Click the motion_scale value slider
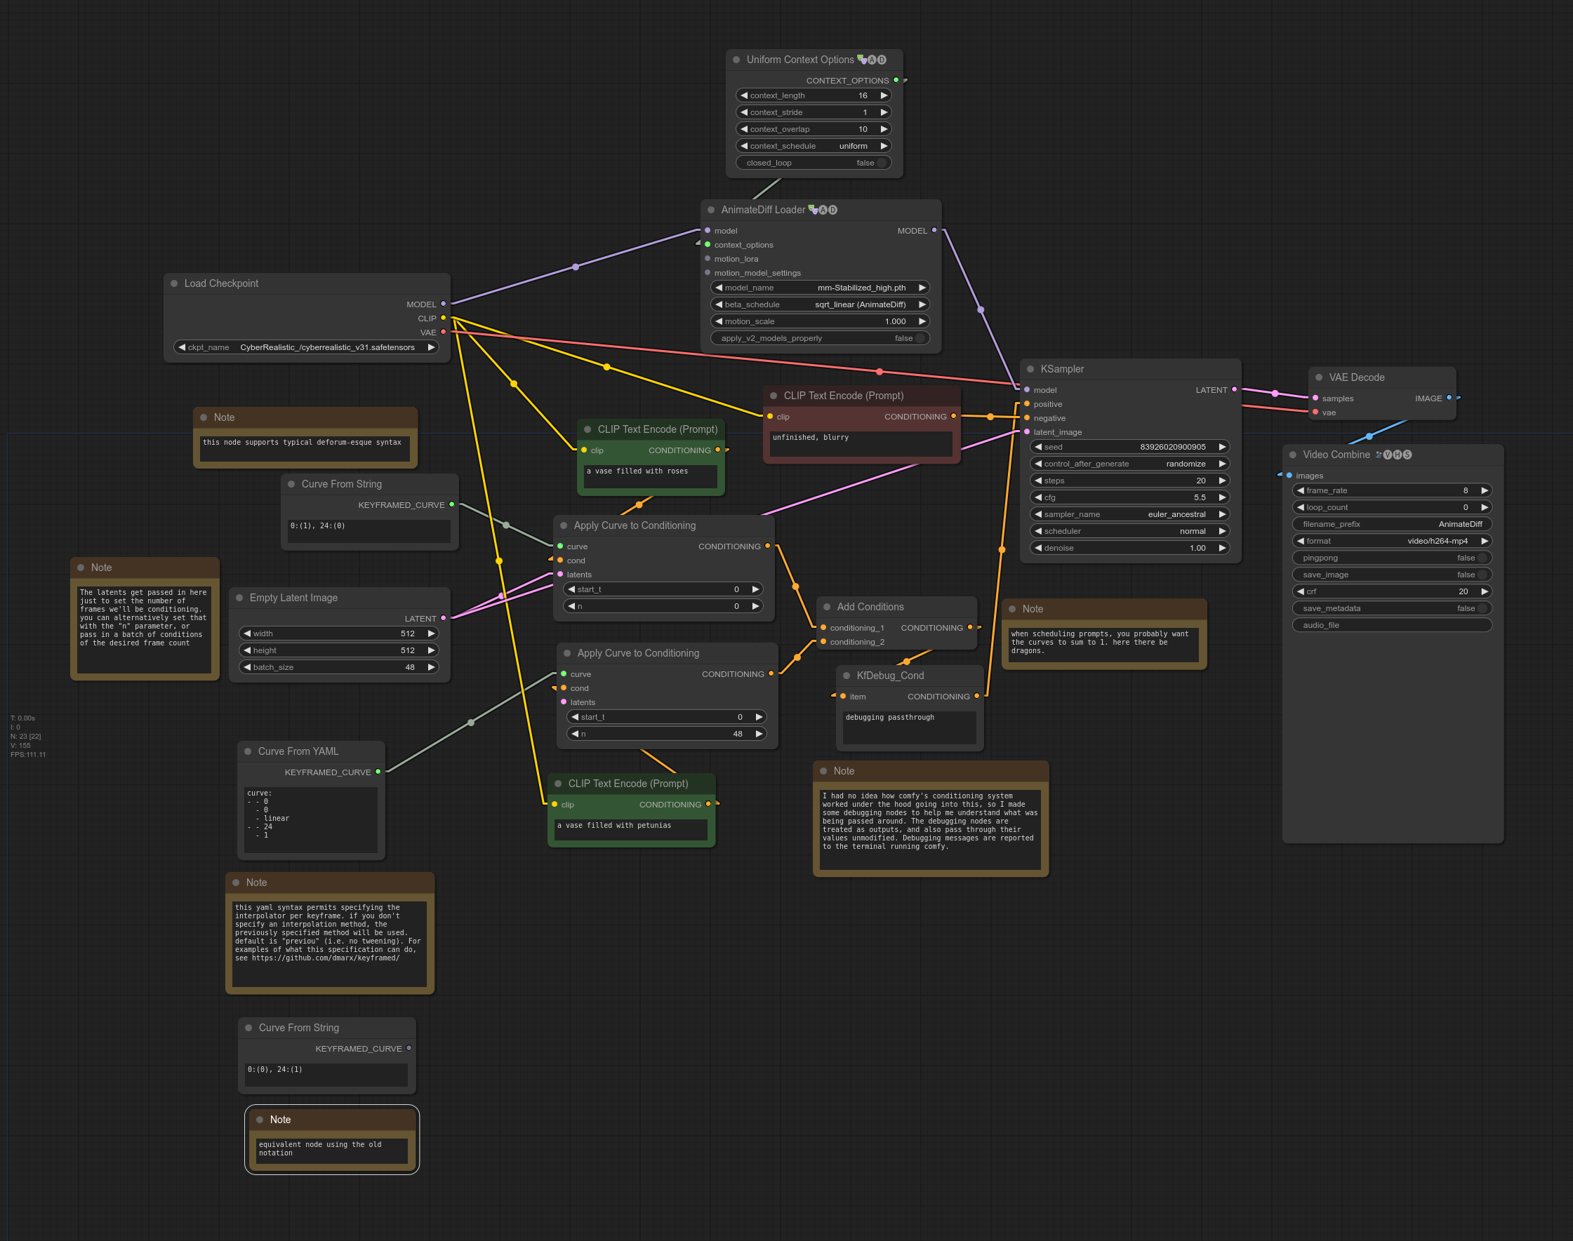This screenshot has width=1573, height=1241. (x=819, y=321)
